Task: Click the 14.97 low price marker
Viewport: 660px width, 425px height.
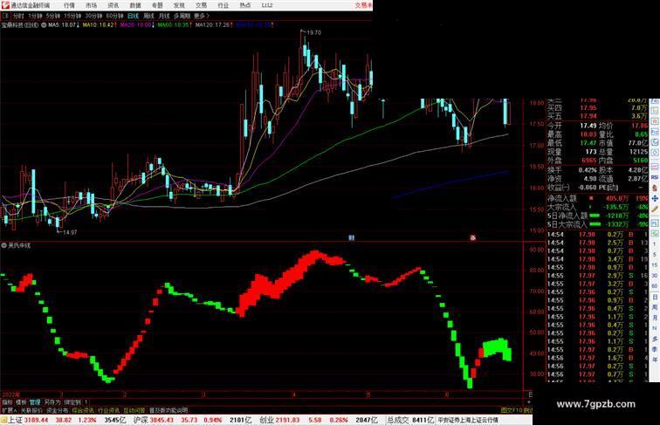Action: click(x=70, y=232)
